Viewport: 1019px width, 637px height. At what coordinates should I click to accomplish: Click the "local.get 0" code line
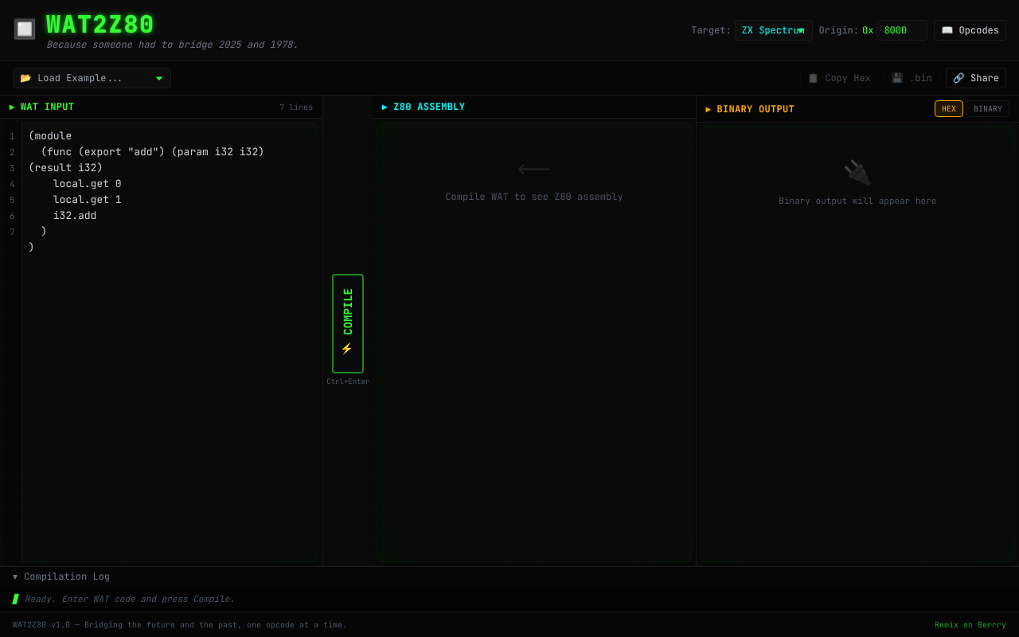[x=88, y=184]
